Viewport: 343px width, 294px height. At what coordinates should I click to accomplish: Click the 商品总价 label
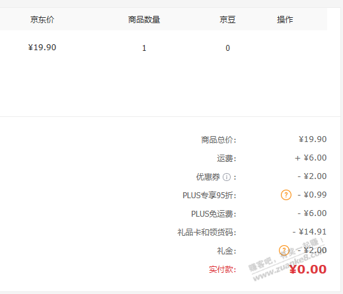pos(218,140)
